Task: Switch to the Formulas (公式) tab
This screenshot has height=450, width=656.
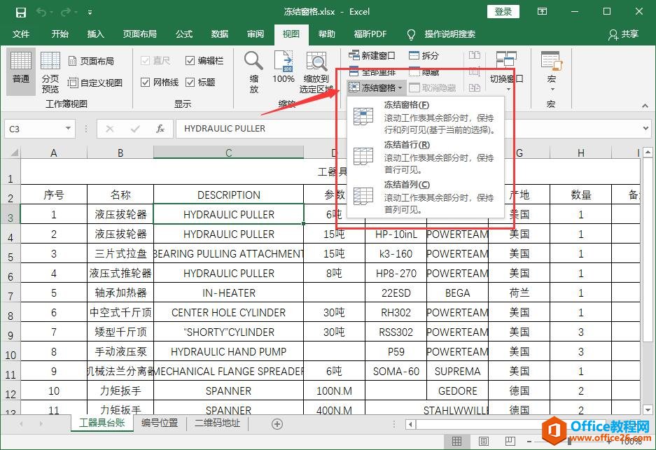Action: click(184, 34)
